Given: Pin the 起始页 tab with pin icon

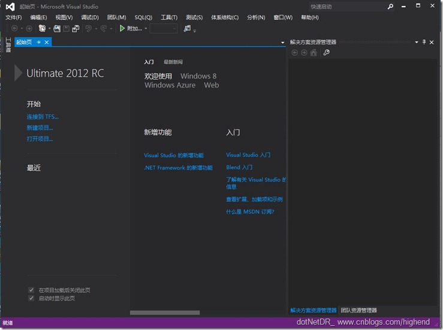Looking at the screenshot, I should 39,43.
